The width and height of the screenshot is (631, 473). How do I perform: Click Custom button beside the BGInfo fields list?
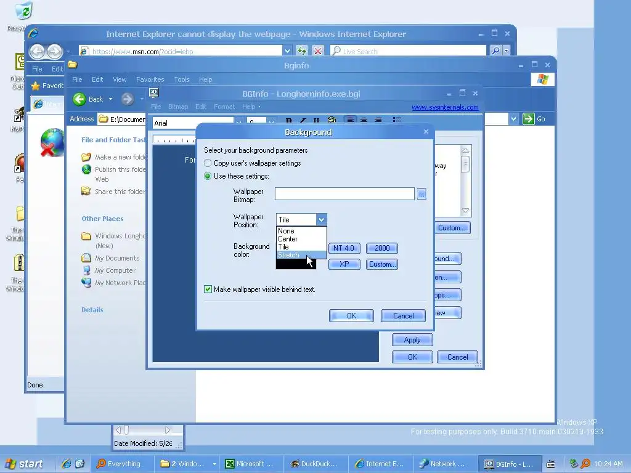tap(452, 228)
